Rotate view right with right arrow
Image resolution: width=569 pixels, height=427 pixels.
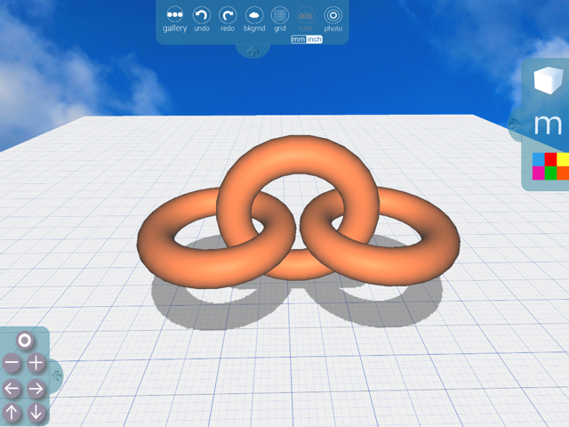coord(36,389)
